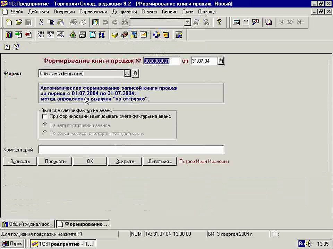Click the Copy toolbar icon
The image size is (333, 249).
51,22
